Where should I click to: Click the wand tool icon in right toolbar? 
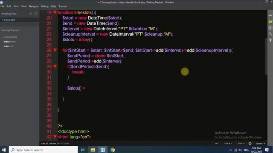pos(270,34)
